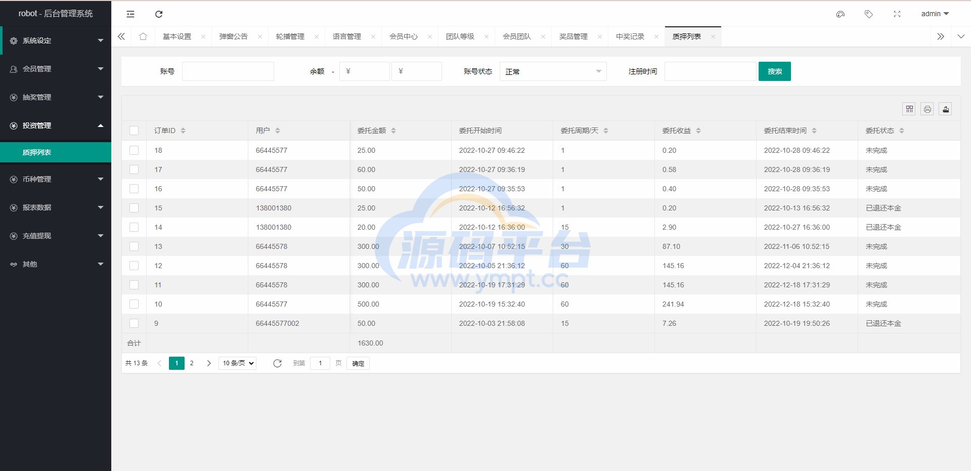Sort by 委托收益 column arrows
This screenshot has width=971, height=471.
coord(698,131)
